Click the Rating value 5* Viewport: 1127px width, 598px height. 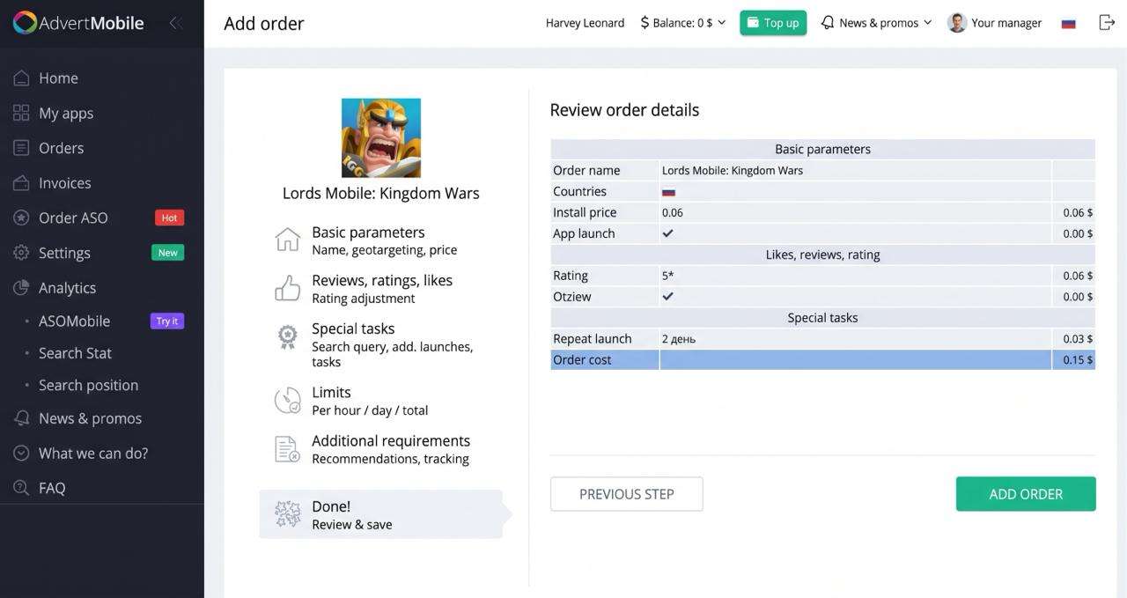tap(668, 276)
